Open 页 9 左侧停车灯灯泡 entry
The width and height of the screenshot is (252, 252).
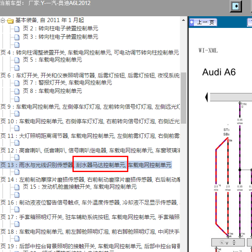coord(90,107)
